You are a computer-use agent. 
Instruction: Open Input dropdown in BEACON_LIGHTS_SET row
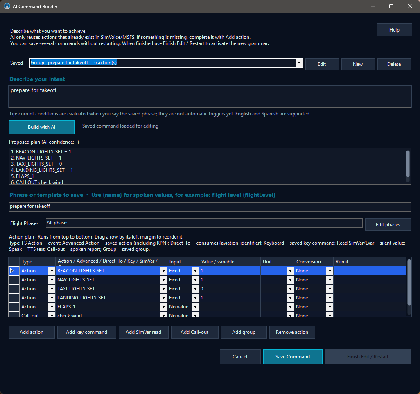(x=195, y=271)
